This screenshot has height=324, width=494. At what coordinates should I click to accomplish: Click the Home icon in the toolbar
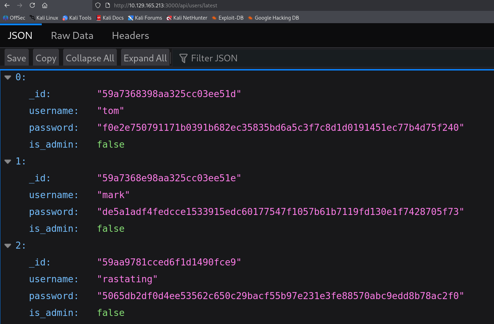pyautogui.click(x=45, y=5)
